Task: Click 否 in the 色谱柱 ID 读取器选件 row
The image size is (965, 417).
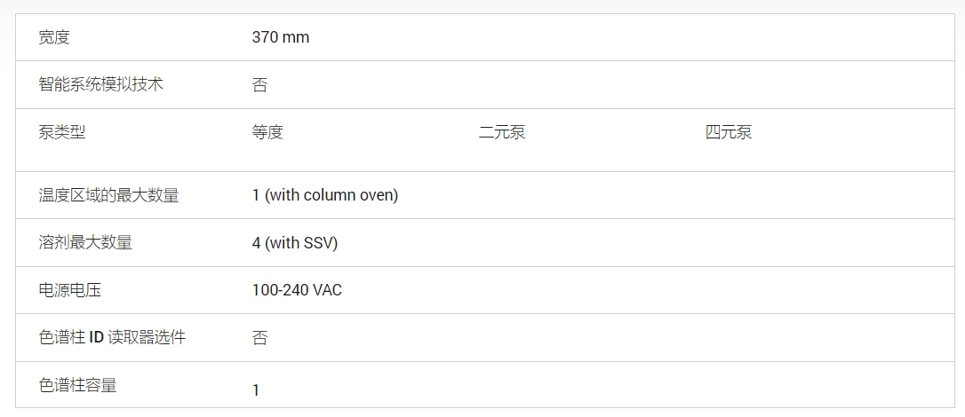Action: (x=259, y=338)
